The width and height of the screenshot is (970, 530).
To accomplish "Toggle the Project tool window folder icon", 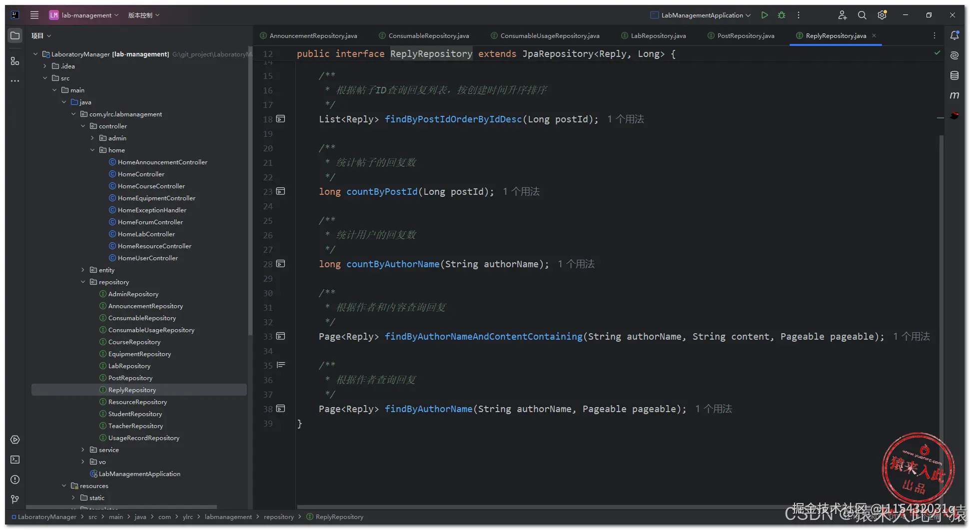I will (x=15, y=36).
